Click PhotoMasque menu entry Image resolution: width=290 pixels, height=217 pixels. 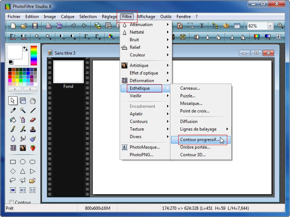145,147
